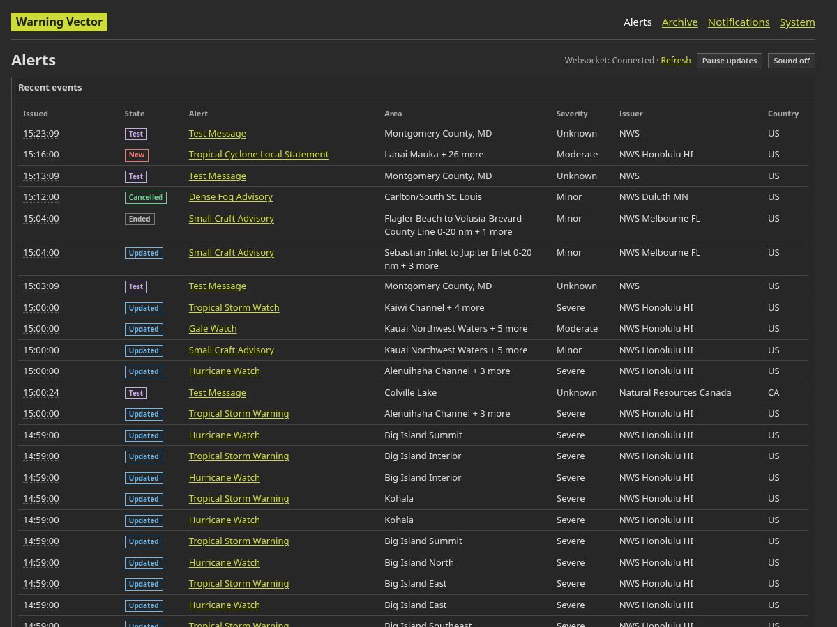Open the Archive page
837x627 pixels.
[x=679, y=22]
